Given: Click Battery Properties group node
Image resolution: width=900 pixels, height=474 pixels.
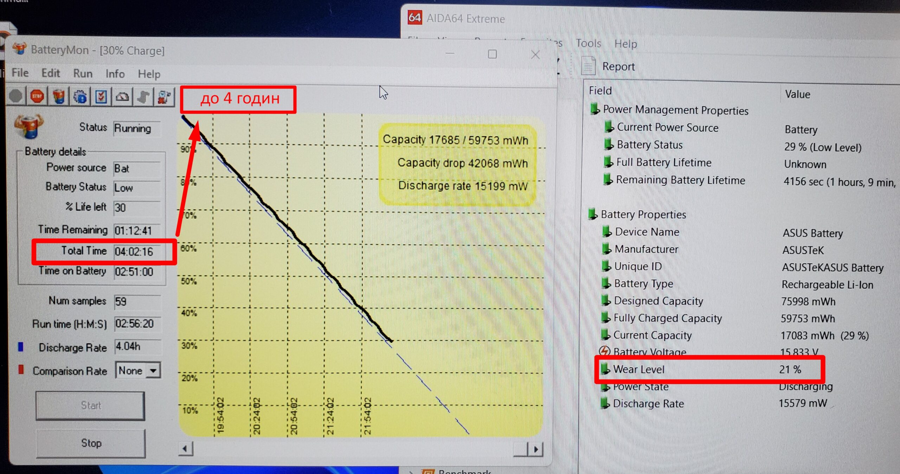Looking at the screenshot, I should (x=643, y=214).
